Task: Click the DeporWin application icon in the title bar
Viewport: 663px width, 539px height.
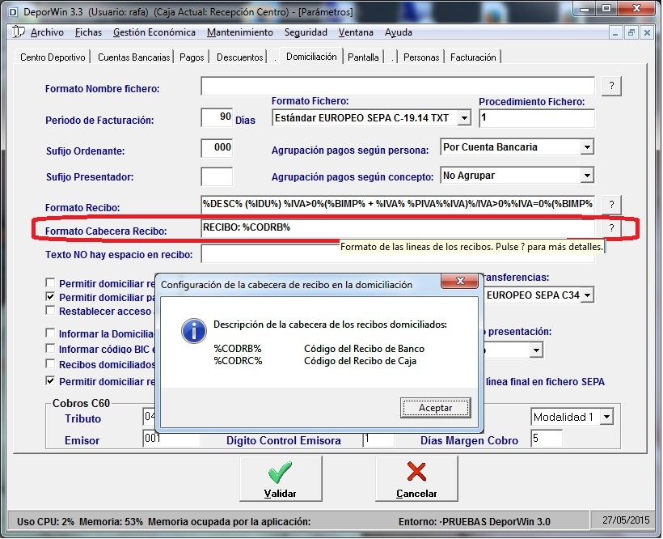Action: 13,12
